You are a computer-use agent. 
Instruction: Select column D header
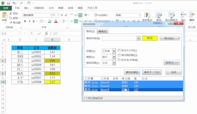(x=52, y=40)
